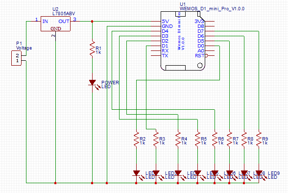Click the R9 designator label
The width and height of the screenshot is (288, 193).
point(265,139)
